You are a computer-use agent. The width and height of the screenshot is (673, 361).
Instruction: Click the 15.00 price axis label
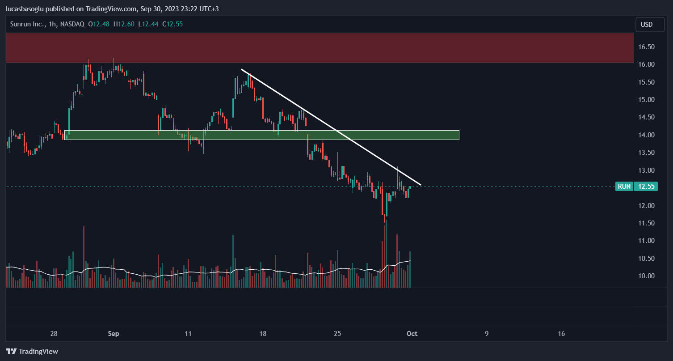[647, 100]
